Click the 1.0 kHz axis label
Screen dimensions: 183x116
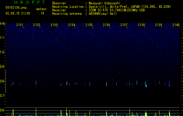tap(2, 52)
